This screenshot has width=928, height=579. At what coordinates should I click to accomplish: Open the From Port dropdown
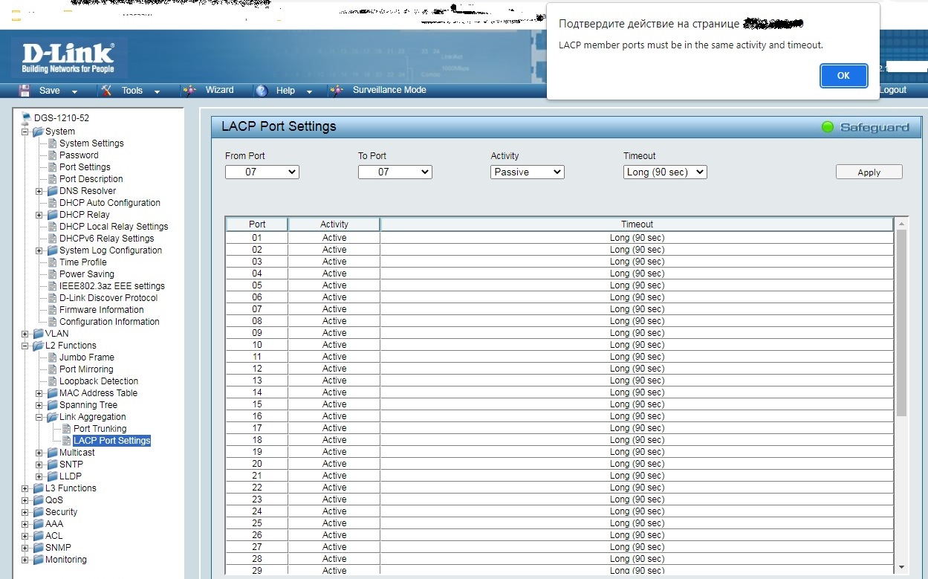click(262, 172)
